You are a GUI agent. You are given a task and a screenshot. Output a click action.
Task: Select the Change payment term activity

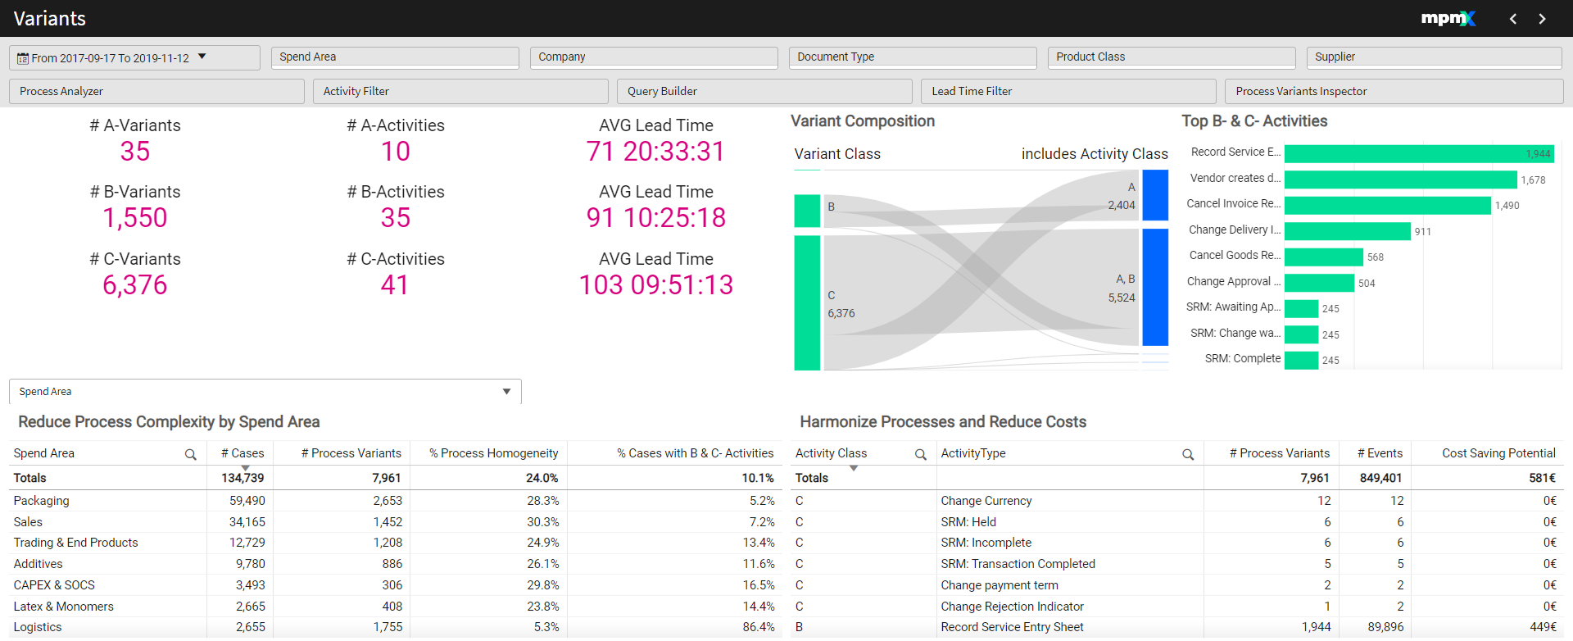point(1000,585)
